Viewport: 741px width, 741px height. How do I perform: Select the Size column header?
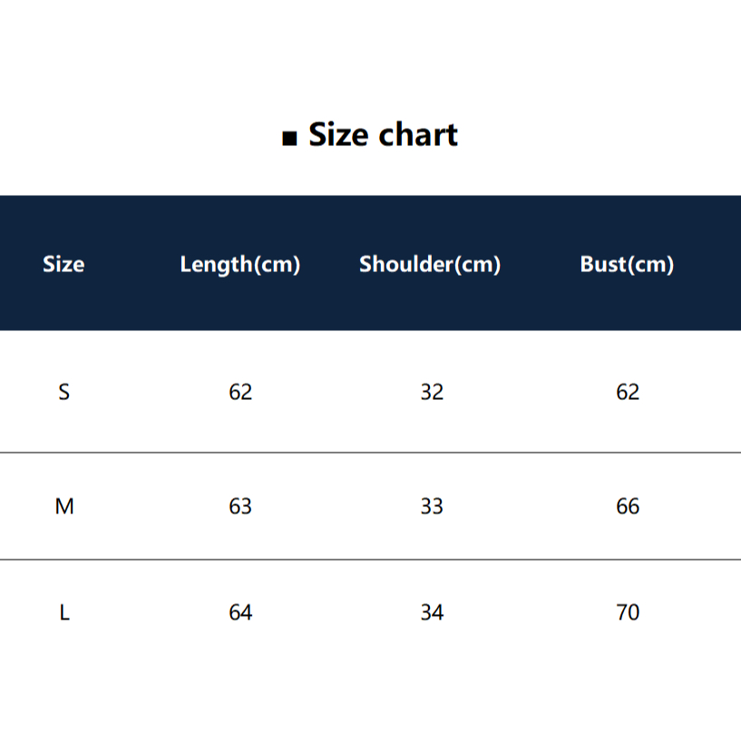point(63,264)
